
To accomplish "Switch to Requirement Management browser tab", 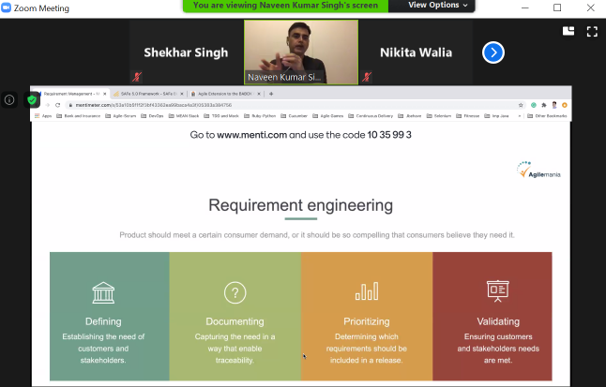I will point(70,94).
